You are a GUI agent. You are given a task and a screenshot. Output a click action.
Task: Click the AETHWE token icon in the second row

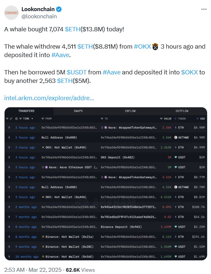pyautogui.click(x=175, y=137)
